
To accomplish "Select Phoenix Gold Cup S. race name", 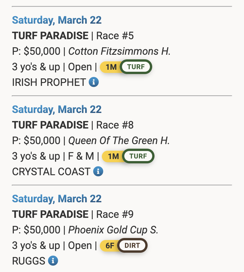I will [x=113, y=230].
